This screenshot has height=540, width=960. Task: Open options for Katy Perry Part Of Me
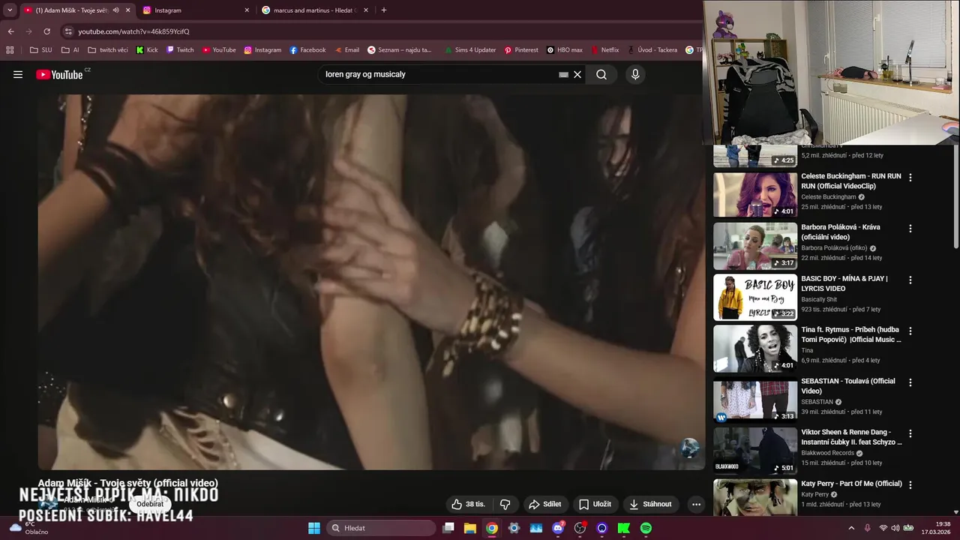point(910,484)
